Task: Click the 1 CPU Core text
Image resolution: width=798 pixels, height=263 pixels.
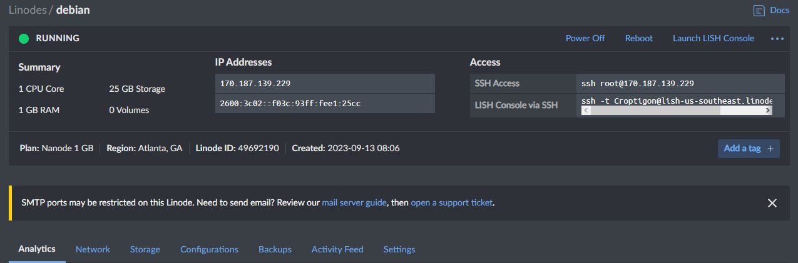Action: [x=41, y=89]
